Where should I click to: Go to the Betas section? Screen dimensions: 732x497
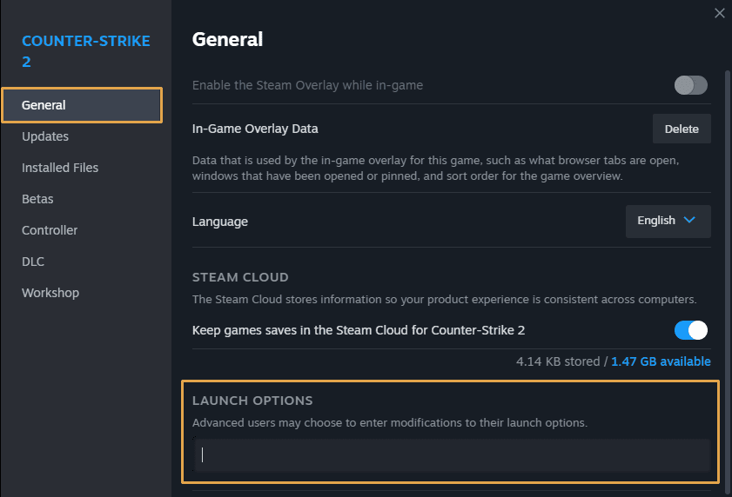37,199
